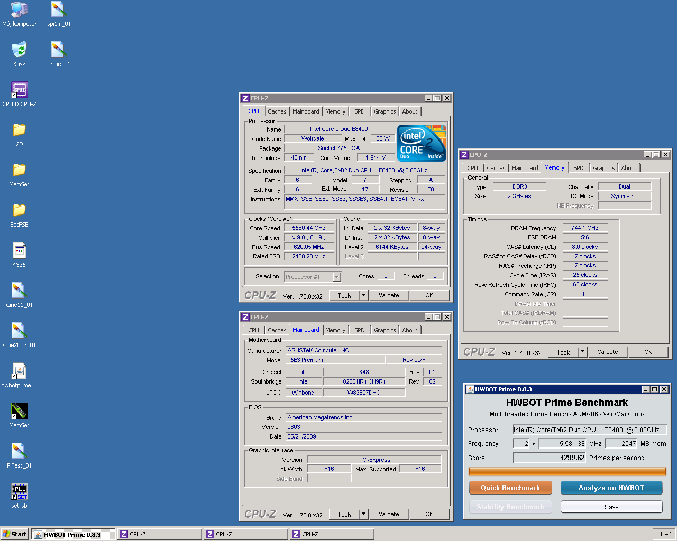Open the Cine11_01 image icon

pyautogui.click(x=19, y=295)
